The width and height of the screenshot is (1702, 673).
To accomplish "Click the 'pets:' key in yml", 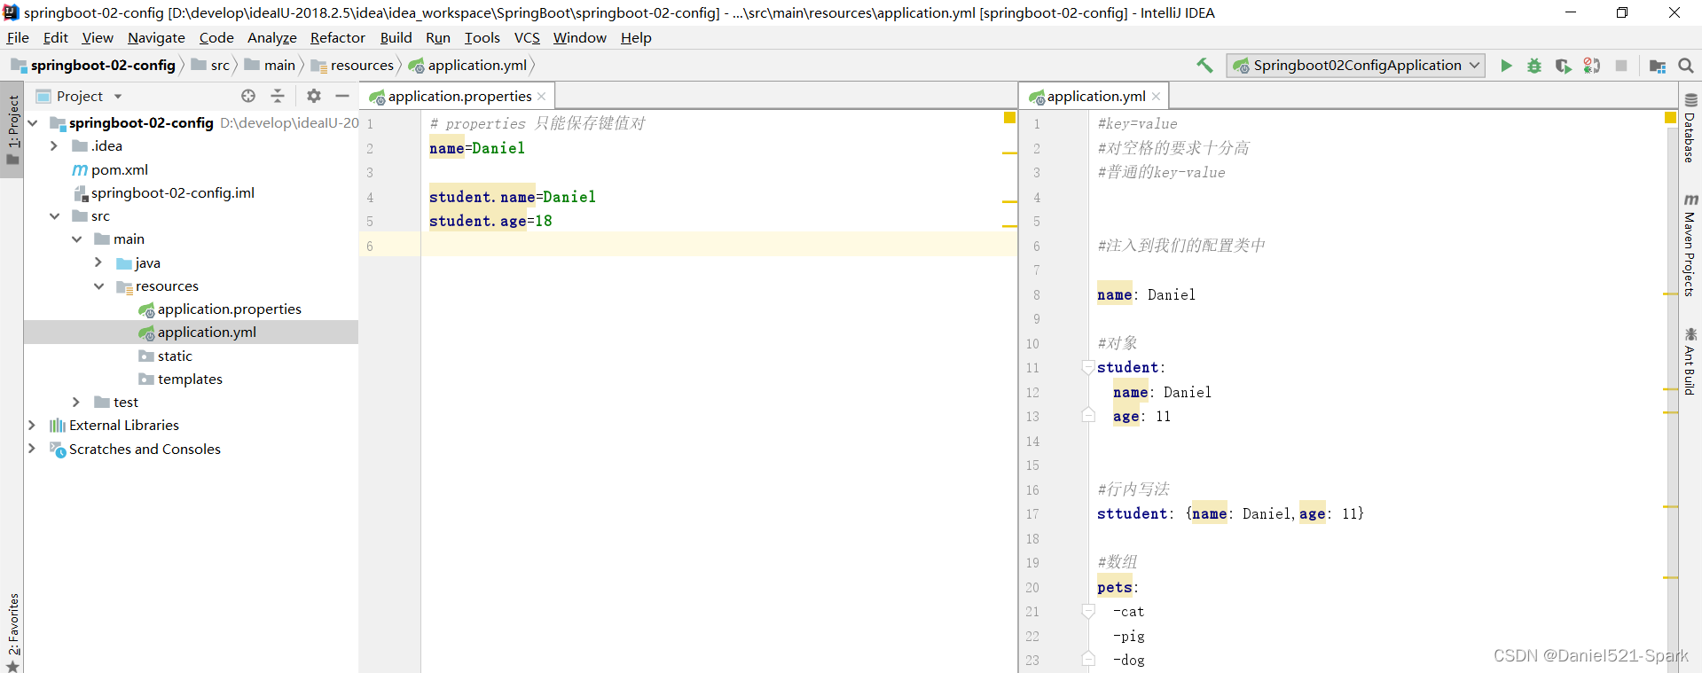I will 1118,587.
